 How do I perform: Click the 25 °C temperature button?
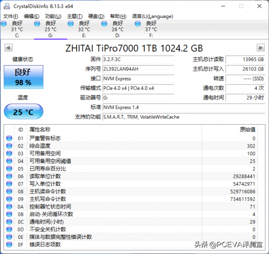tap(23, 111)
